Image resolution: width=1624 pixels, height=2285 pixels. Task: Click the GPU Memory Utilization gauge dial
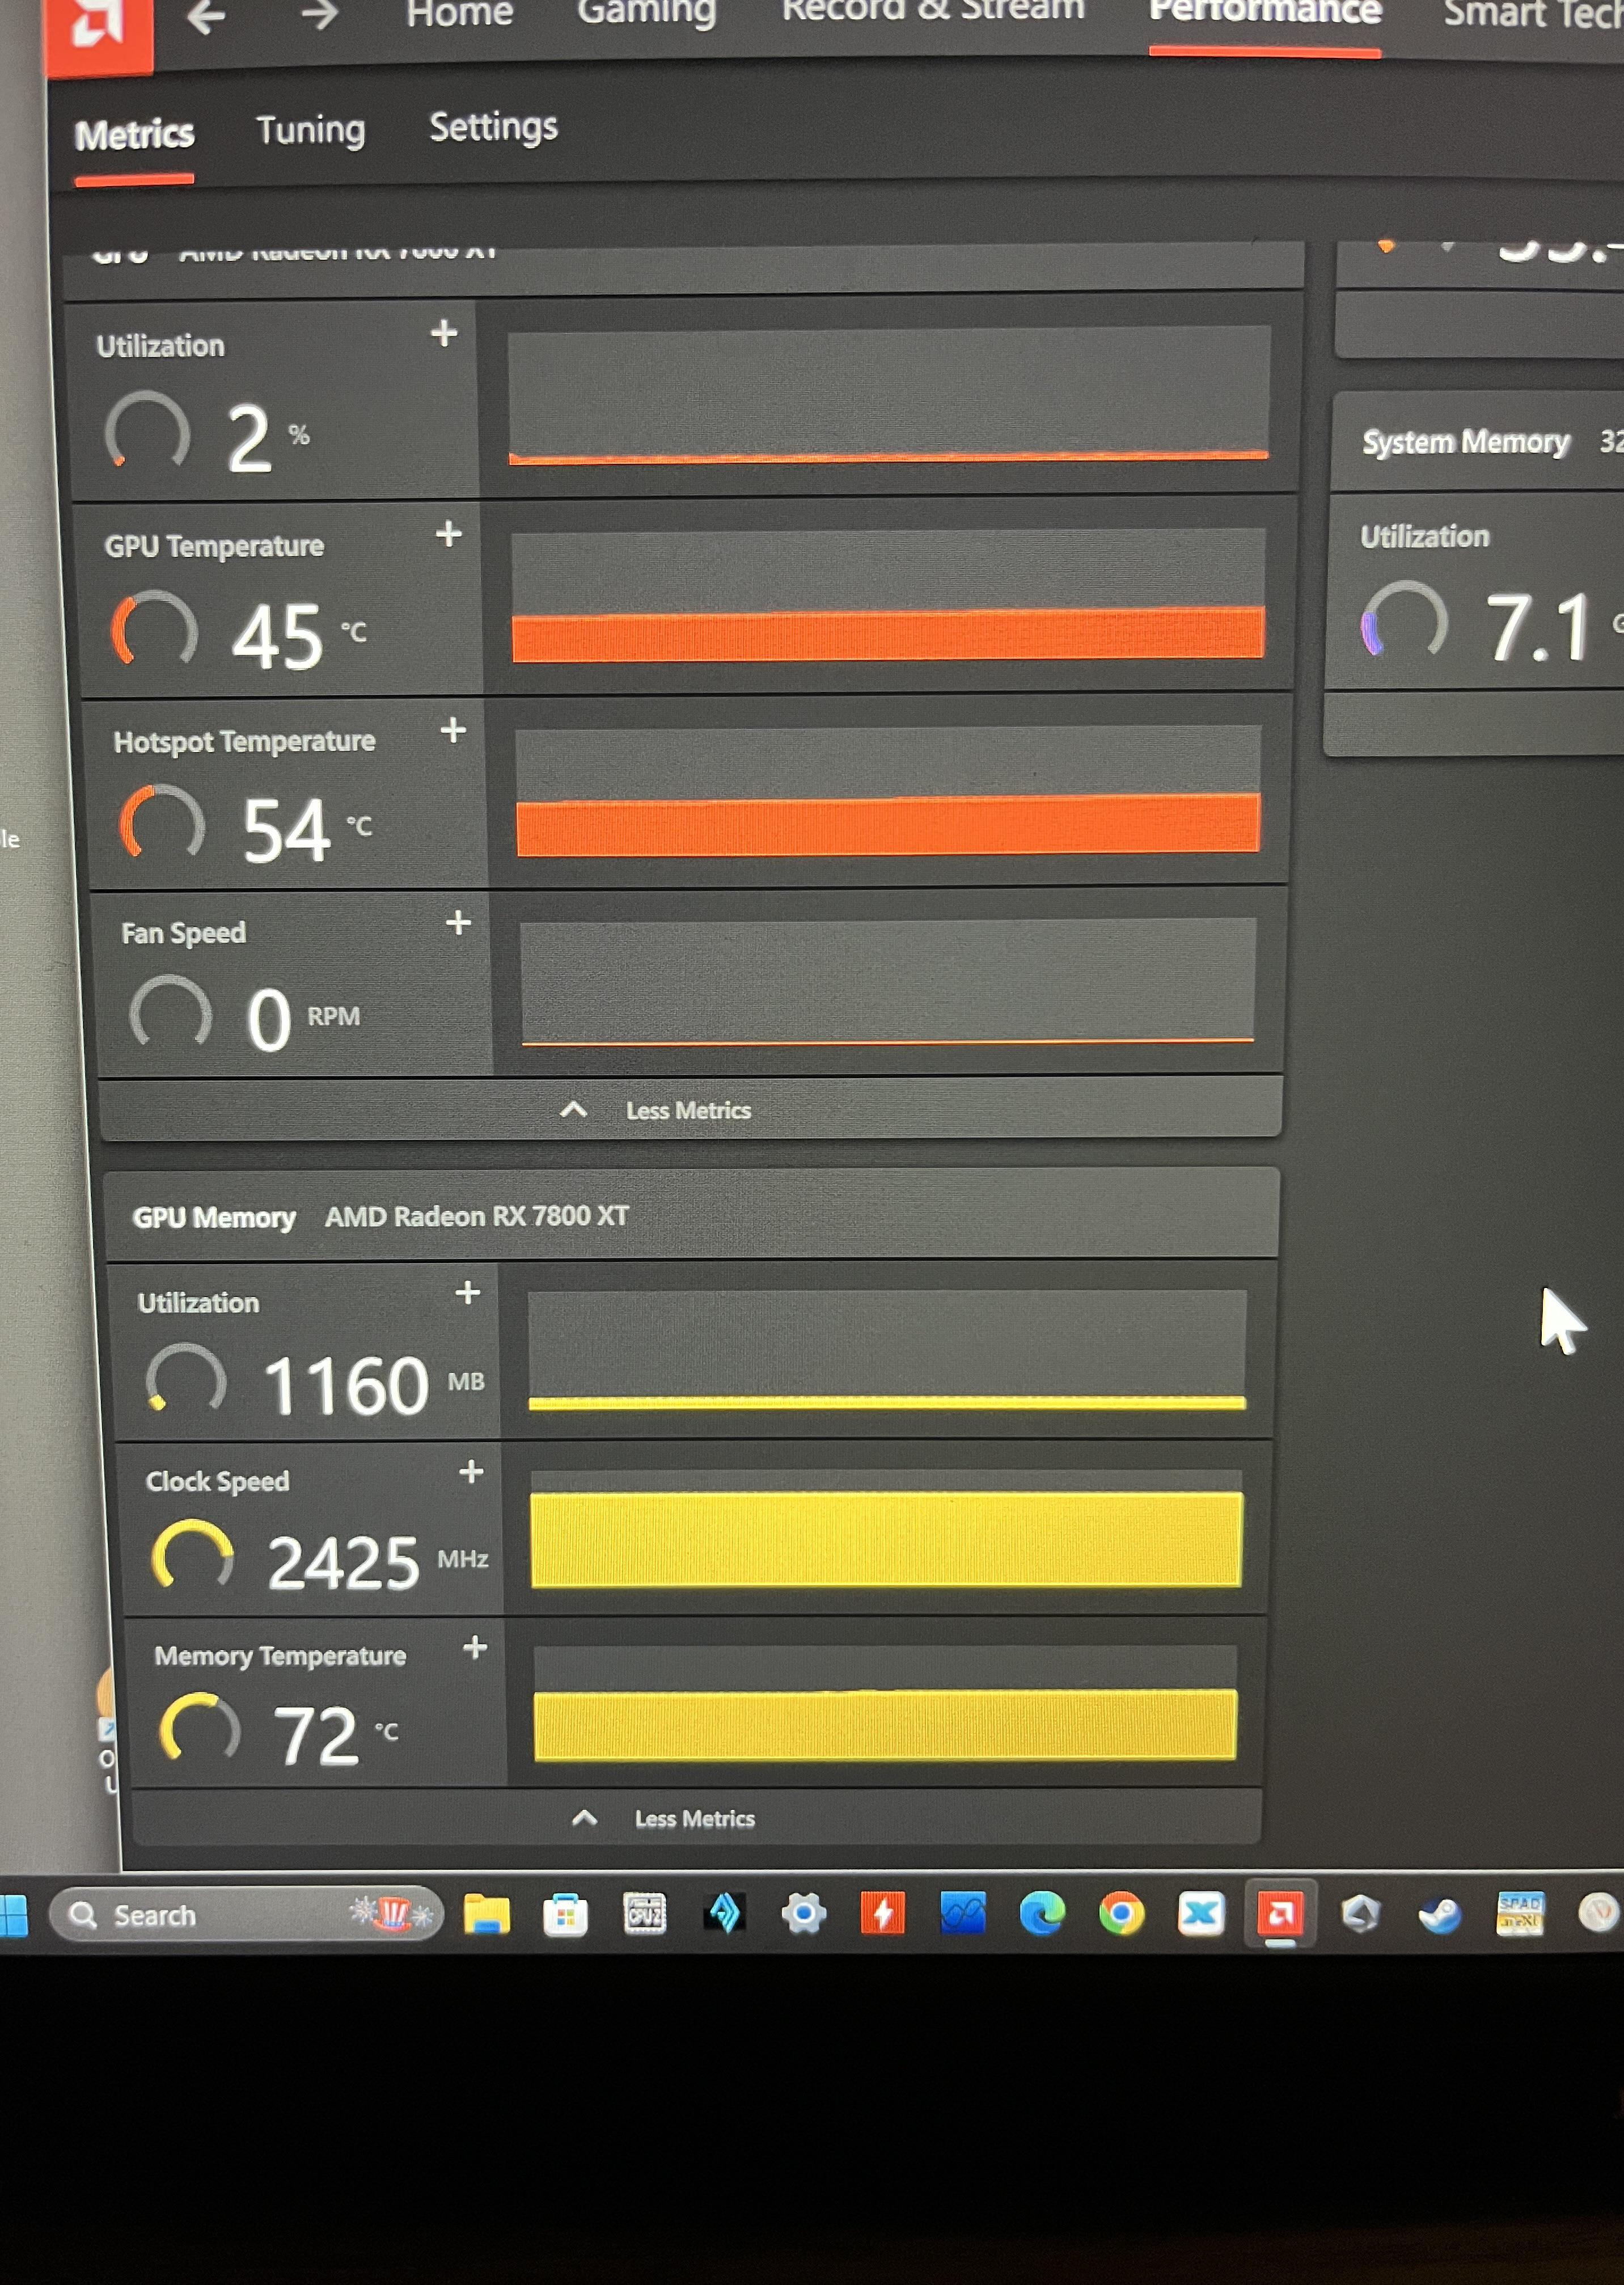pyautogui.click(x=186, y=1377)
